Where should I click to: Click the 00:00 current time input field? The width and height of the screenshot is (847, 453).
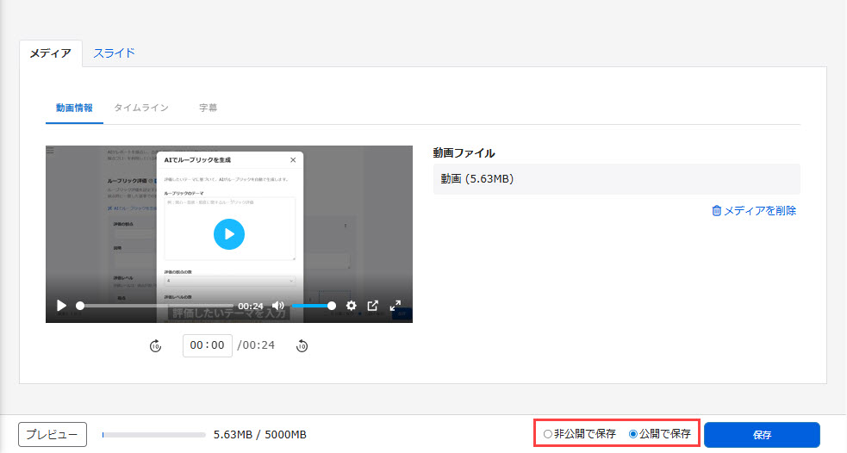point(207,345)
